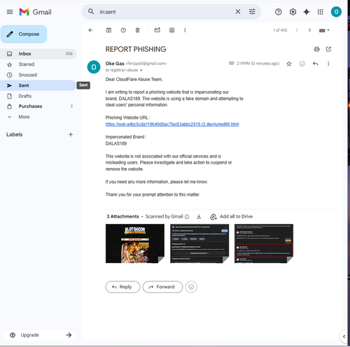Open the SLOT GACOR attachment thumbnail
The width and height of the screenshot is (350, 347).
tap(135, 243)
